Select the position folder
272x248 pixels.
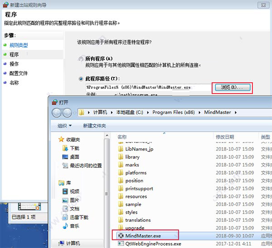pyautogui.click(x=134, y=181)
